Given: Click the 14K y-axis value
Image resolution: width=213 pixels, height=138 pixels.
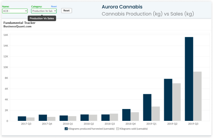Looking at the screenshot, I should point(6,46).
